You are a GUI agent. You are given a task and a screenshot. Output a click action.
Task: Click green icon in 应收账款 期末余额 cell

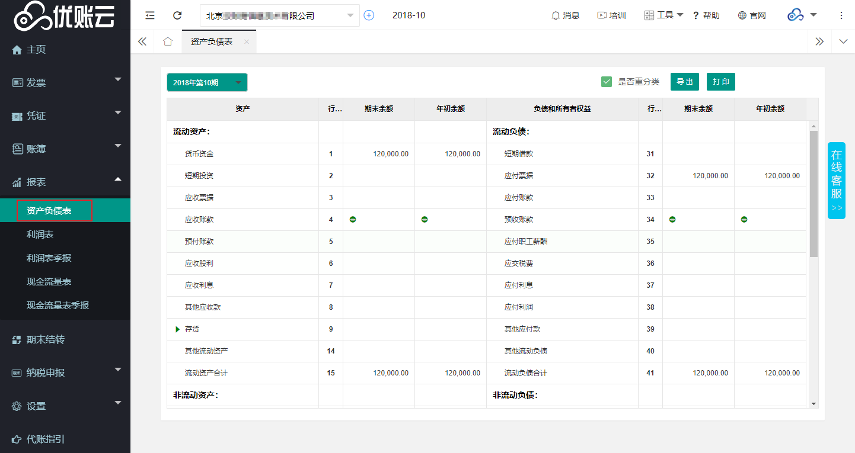(353, 220)
